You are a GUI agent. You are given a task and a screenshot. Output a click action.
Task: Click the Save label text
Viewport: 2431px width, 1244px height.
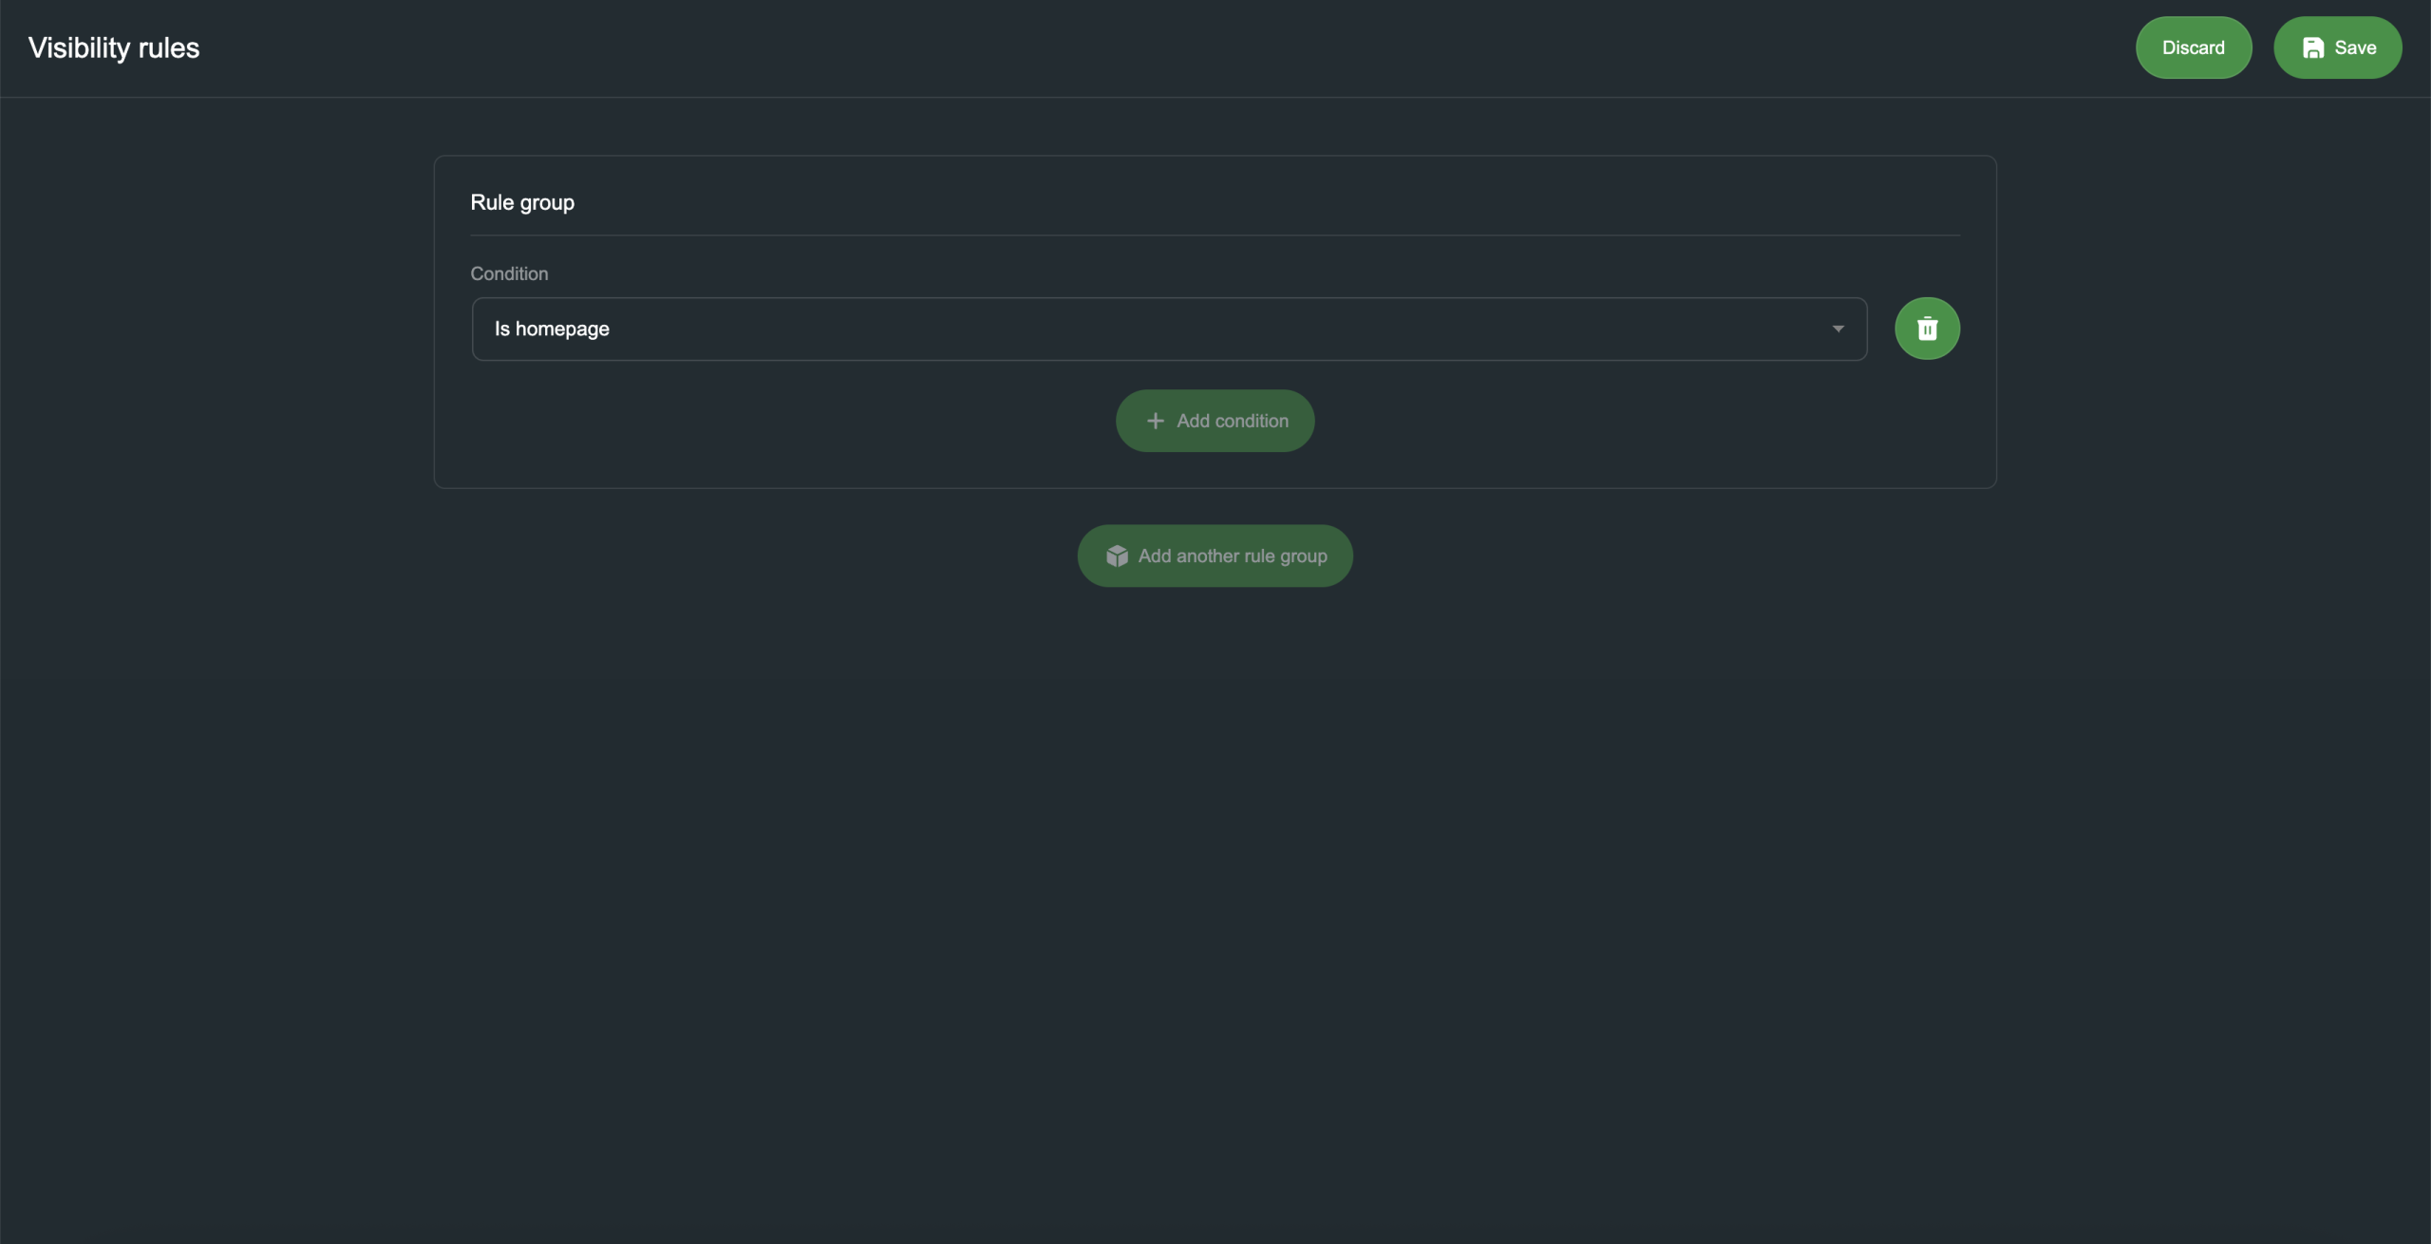(x=2355, y=47)
